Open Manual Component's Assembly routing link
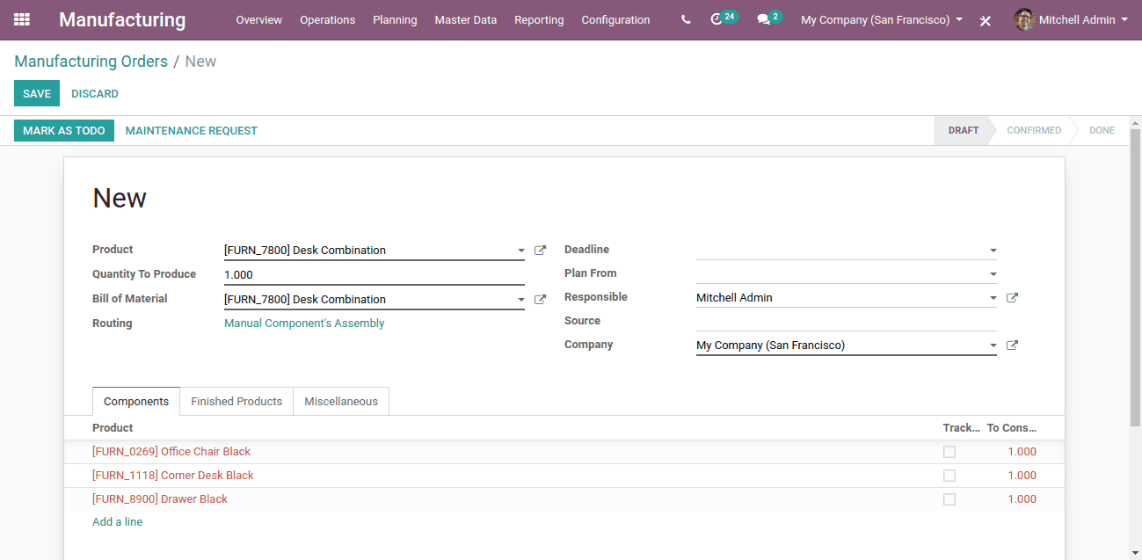Image resolution: width=1142 pixels, height=560 pixels. (x=304, y=324)
